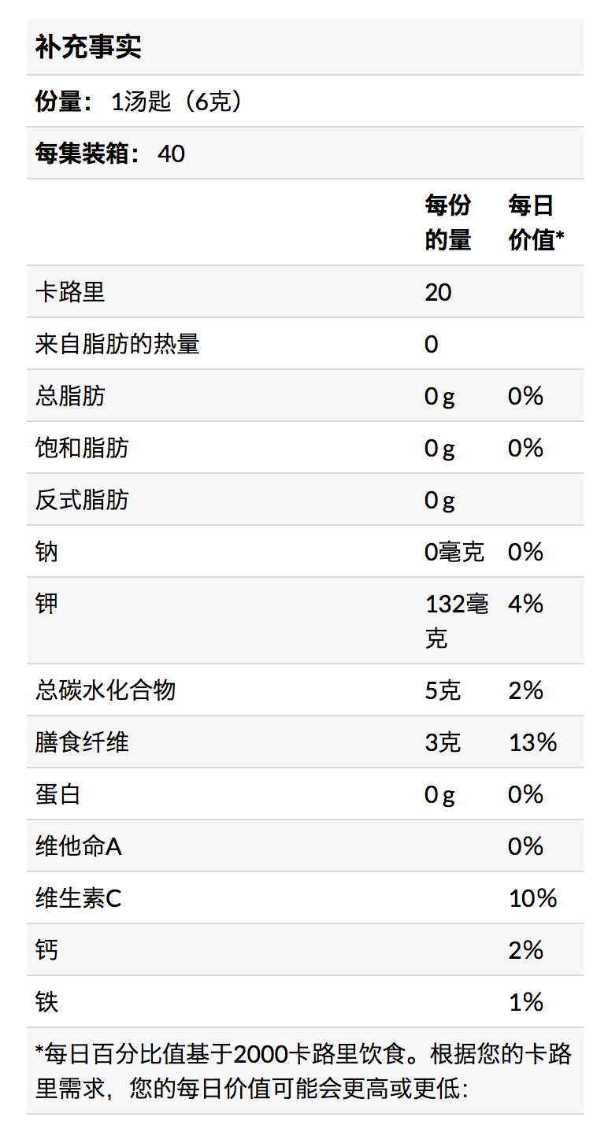
Task: Click the 13% daily value for 膳食纤维
Action: (532, 742)
